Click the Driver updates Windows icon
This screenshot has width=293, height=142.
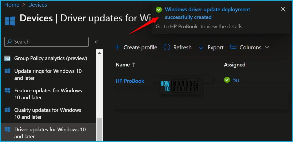click(x=7, y=129)
